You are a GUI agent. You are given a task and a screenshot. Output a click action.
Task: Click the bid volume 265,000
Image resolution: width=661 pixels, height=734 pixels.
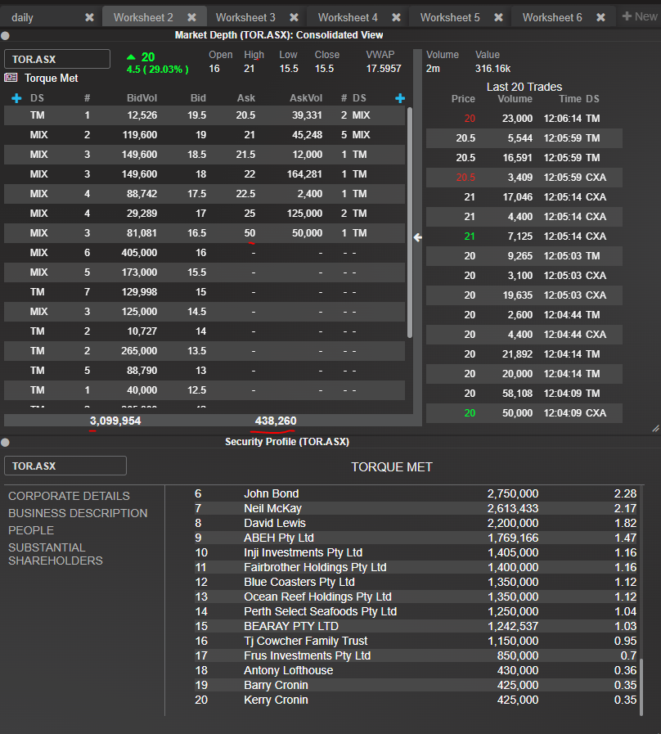point(139,351)
